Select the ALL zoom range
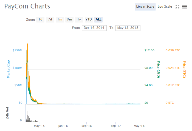The image size is (192, 131). (98, 19)
